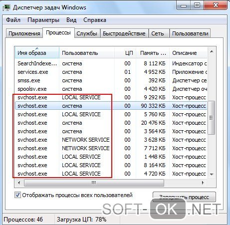Viewport: 230px width, 225px height.
Task: Select svchost.exe using 7 712 КБ
Action: pyautogui.click(x=111, y=148)
